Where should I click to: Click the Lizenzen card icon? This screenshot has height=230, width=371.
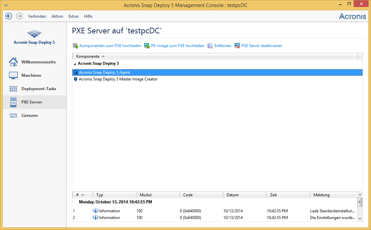coord(13,116)
